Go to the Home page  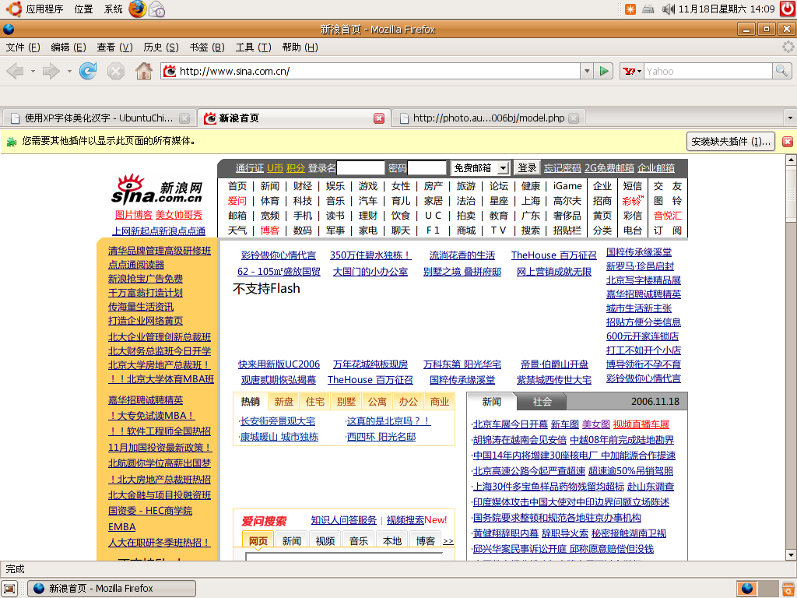pyautogui.click(x=144, y=71)
